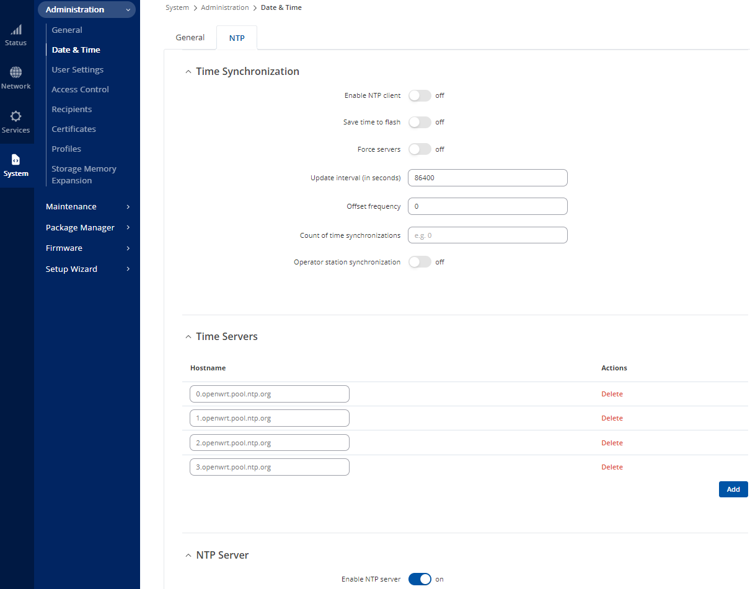Screen dimensions: 750x589
Task: Switch to the General tab
Action: coord(190,37)
